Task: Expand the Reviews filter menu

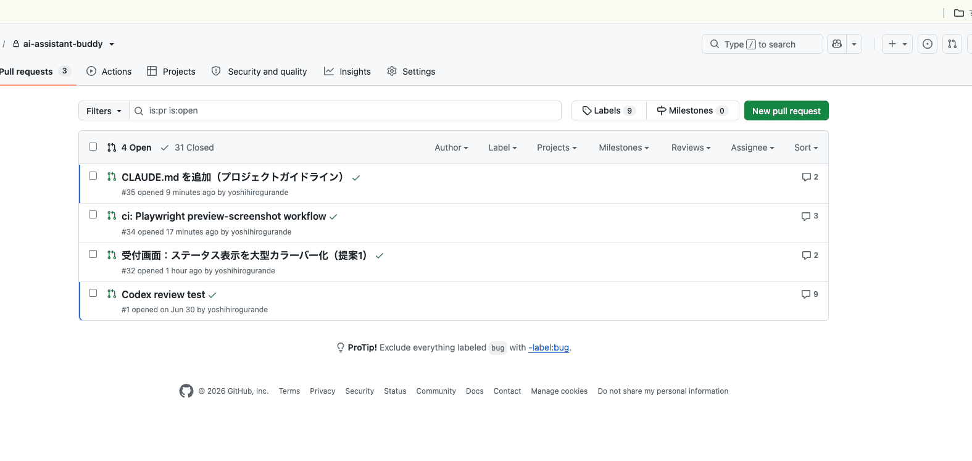Action: tap(691, 147)
